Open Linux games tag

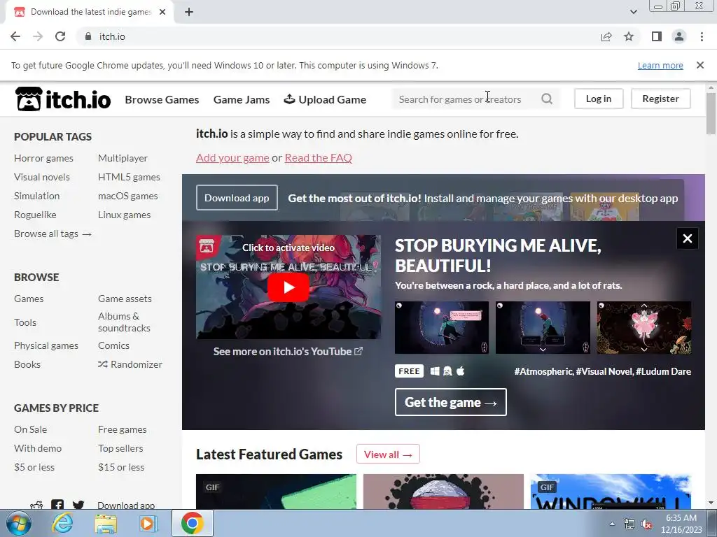point(124,215)
